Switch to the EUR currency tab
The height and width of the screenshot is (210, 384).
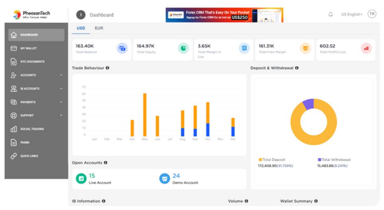tap(99, 28)
